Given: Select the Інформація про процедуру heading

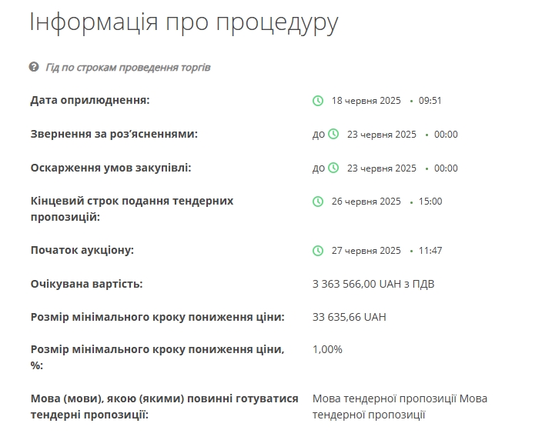Looking at the screenshot, I should (184, 23).
